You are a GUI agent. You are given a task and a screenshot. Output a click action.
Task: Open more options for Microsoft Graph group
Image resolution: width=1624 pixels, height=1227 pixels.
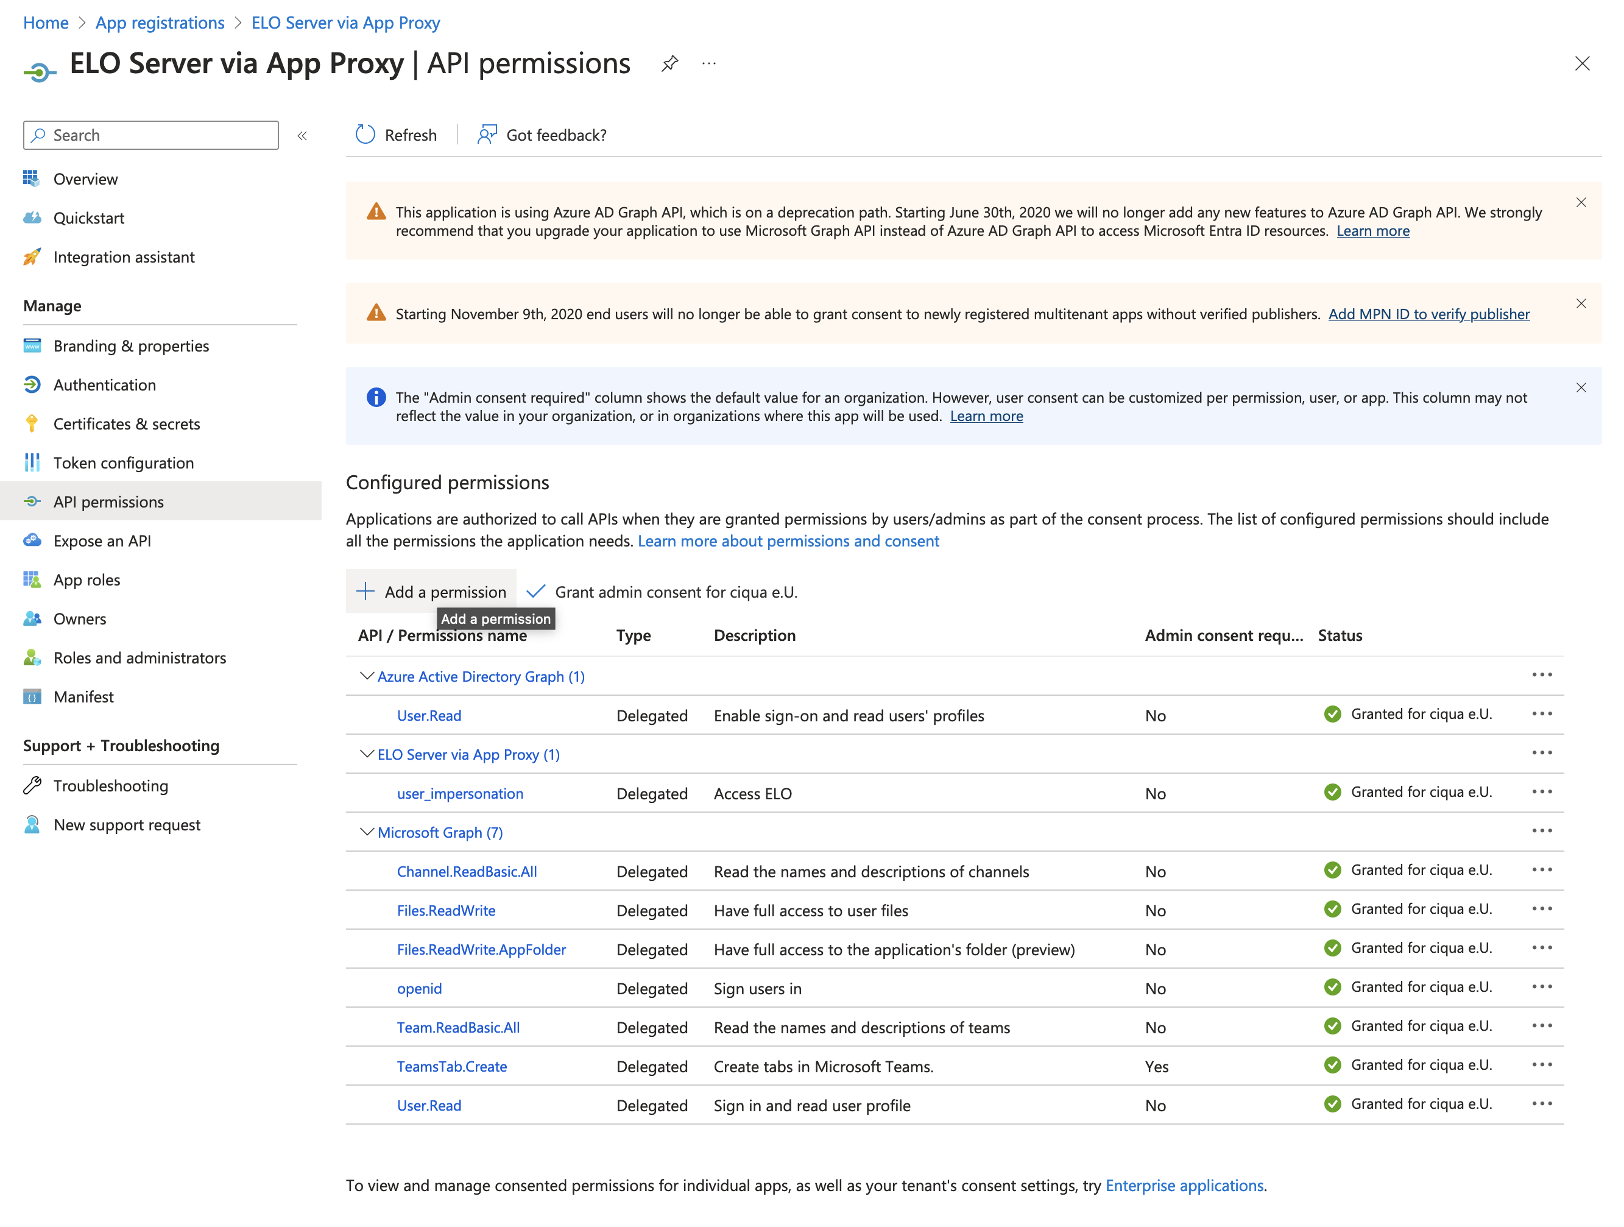[1542, 830]
